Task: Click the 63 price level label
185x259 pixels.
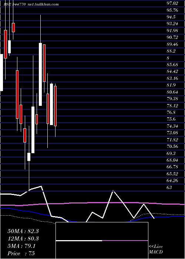Action: point(169,188)
